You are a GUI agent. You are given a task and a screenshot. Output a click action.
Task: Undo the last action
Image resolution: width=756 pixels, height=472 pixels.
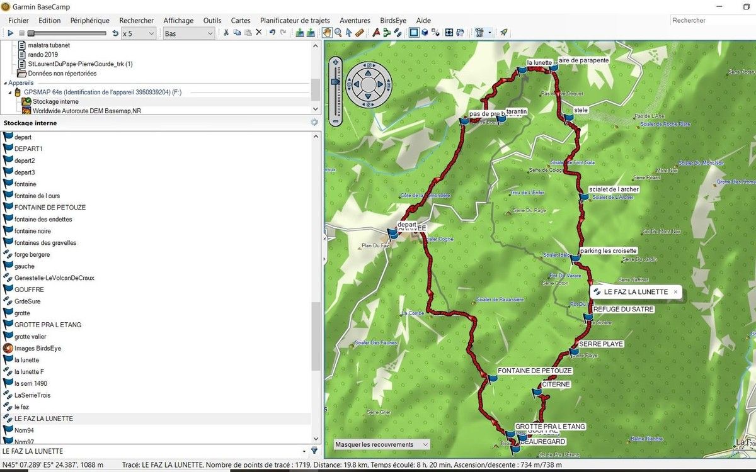272,33
